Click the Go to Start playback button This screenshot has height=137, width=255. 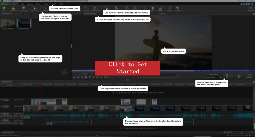click(x=74, y=77)
